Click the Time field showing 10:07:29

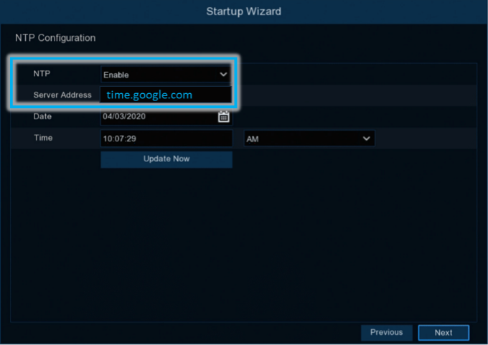tap(166, 138)
